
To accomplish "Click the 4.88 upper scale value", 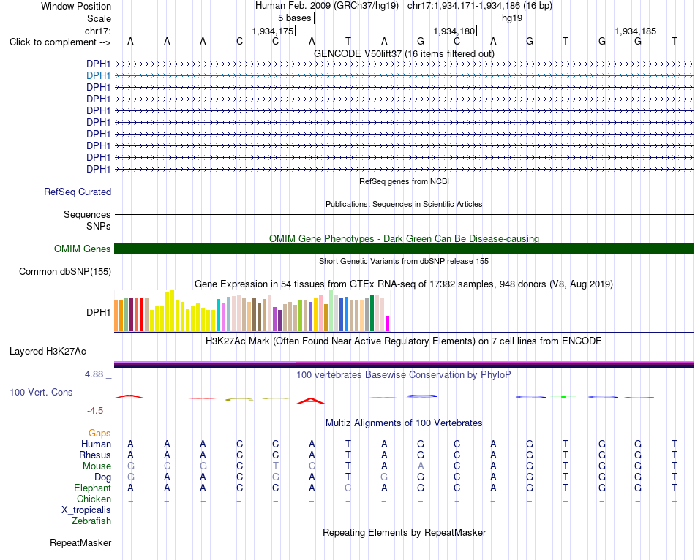I will pos(94,374).
